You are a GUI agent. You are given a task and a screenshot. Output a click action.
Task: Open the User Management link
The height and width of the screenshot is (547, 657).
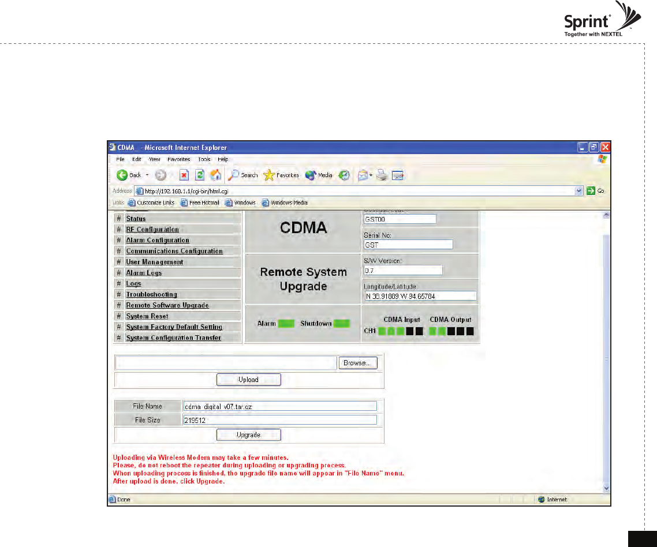pyautogui.click(x=155, y=262)
